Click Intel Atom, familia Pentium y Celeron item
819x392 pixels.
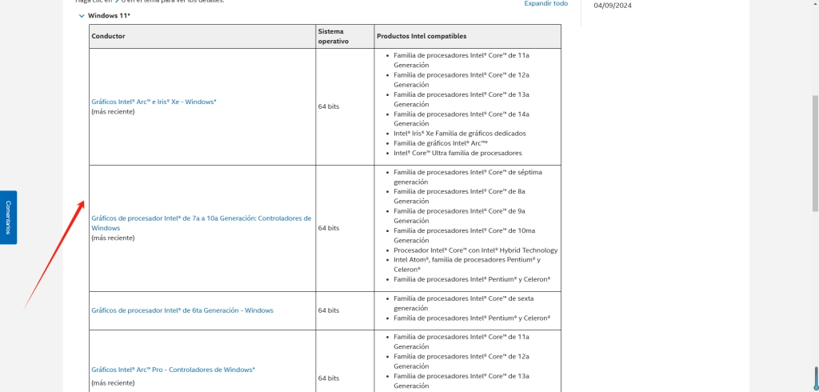click(467, 265)
